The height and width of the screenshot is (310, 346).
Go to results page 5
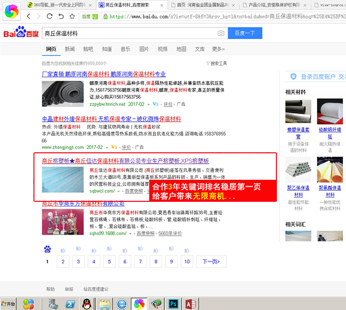coord(110,262)
